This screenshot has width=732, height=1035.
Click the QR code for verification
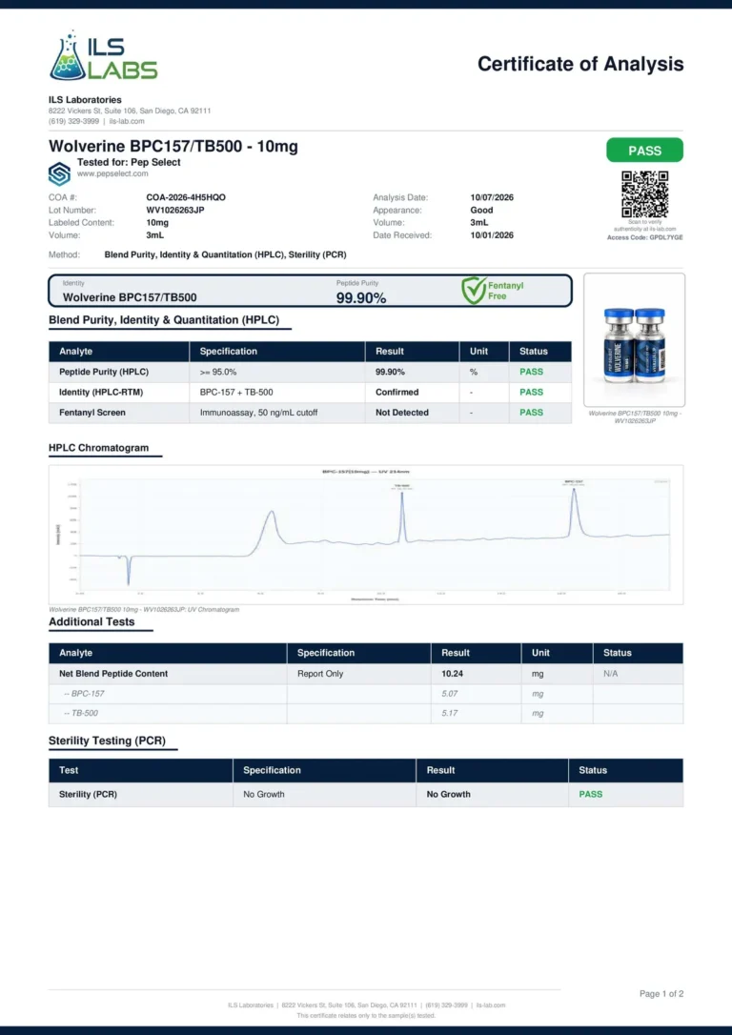(645, 194)
